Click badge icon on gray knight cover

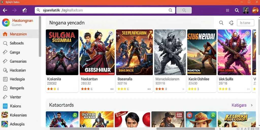tap(182, 33)
